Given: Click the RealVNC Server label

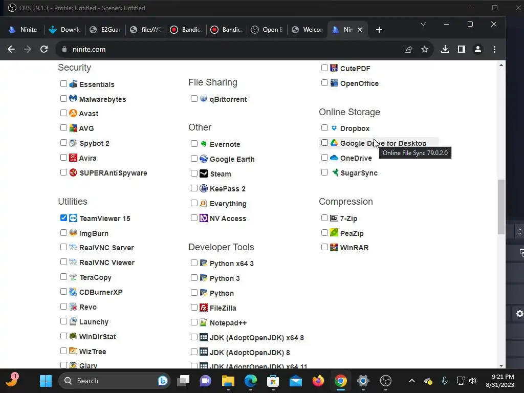Looking at the screenshot, I should tap(106, 248).
